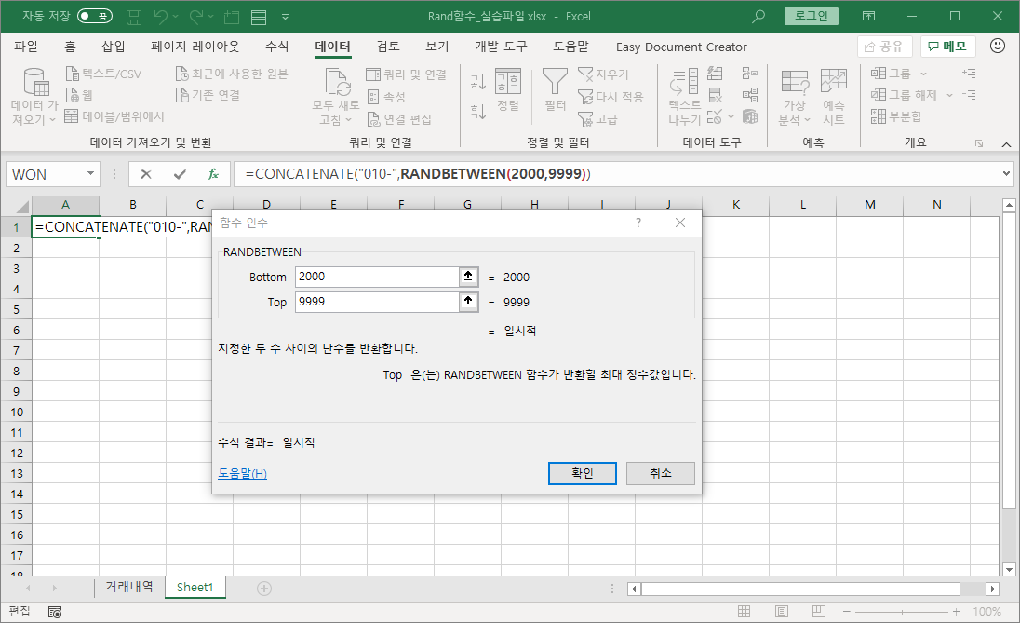Click the 필터 funnel icon
Image resolution: width=1020 pixels, height=623 pixels.
555,82
